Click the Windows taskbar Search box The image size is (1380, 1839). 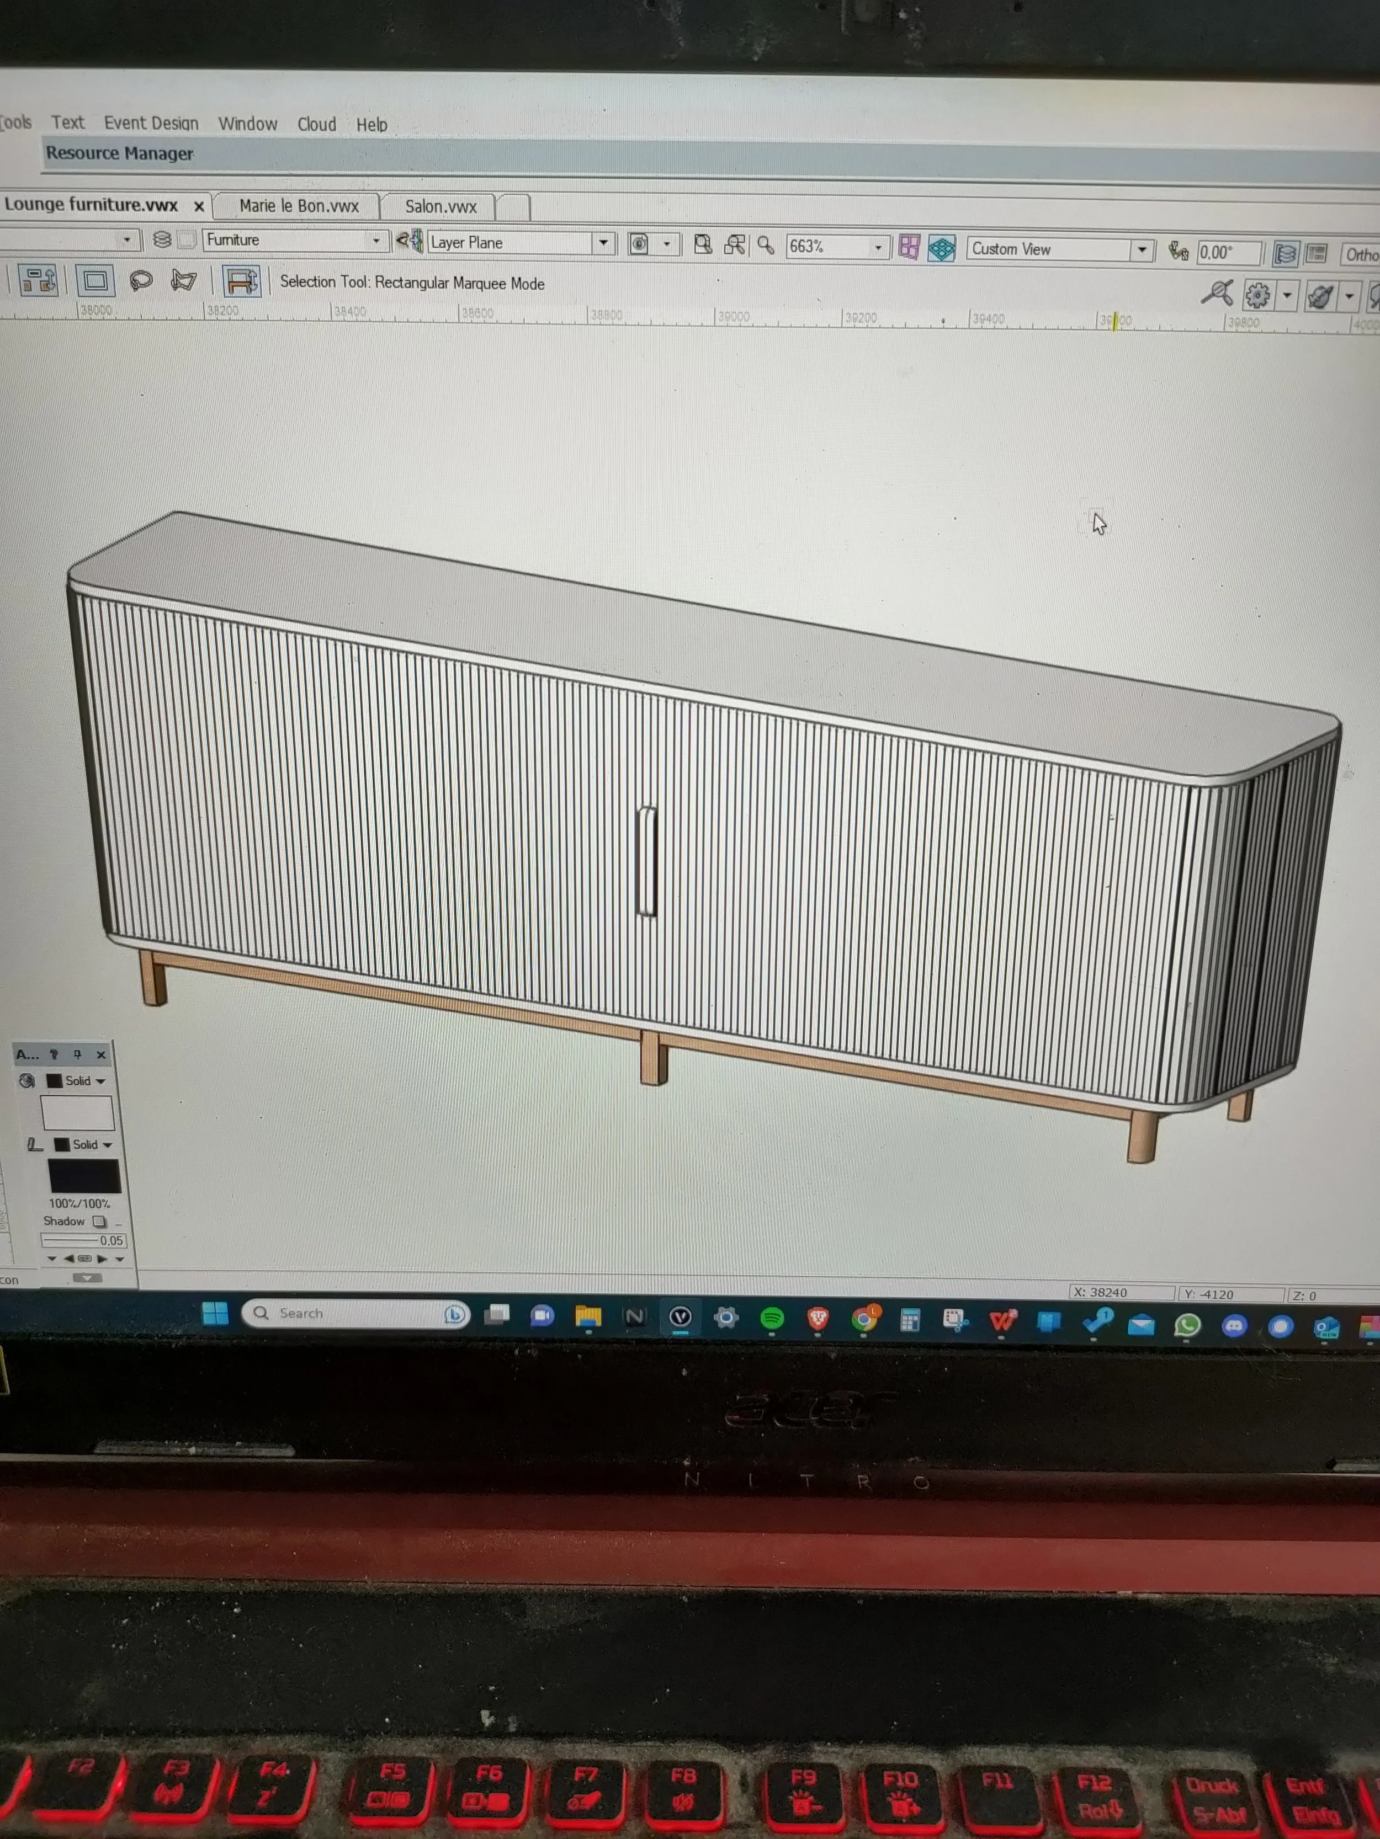pyautogui.click(x=356, y=1314)
